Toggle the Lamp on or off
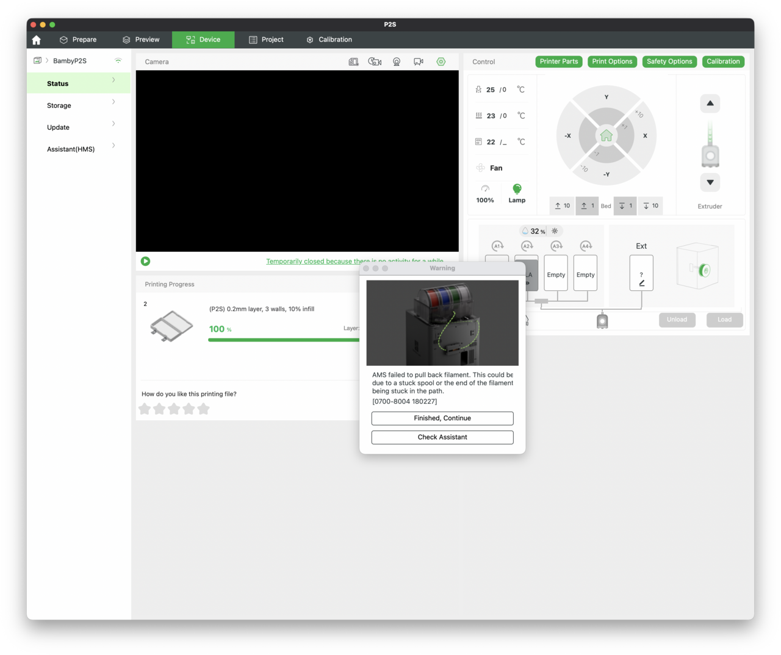 (x=517, y=193)
